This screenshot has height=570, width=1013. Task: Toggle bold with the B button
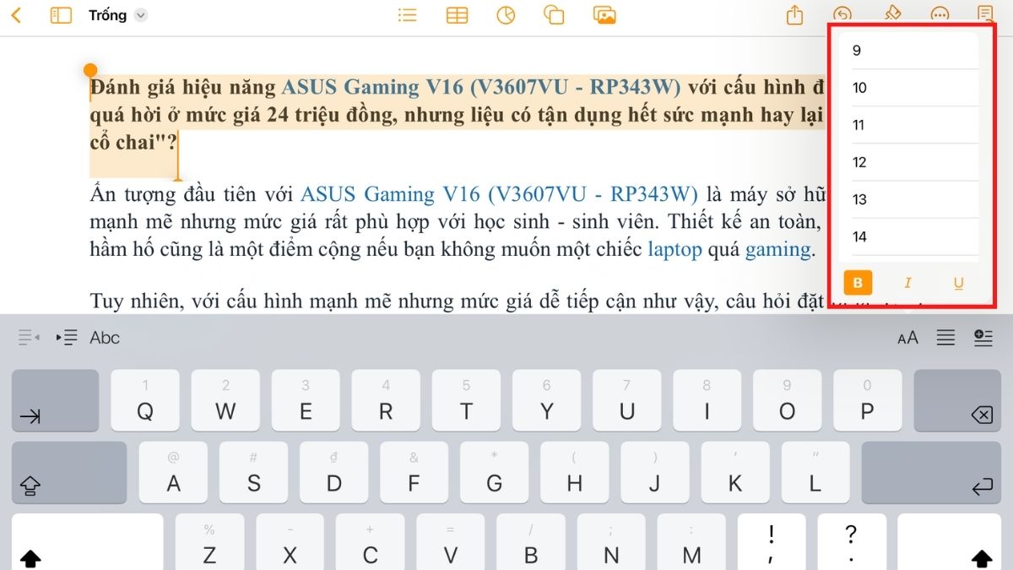pos(858,283)
